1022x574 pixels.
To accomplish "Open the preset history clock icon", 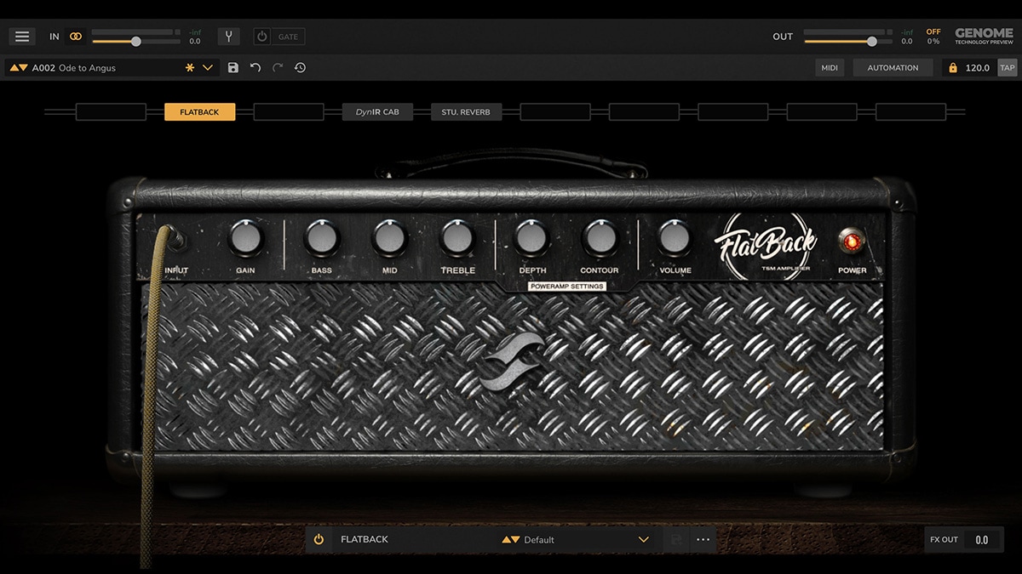I will tap(301, 68).
